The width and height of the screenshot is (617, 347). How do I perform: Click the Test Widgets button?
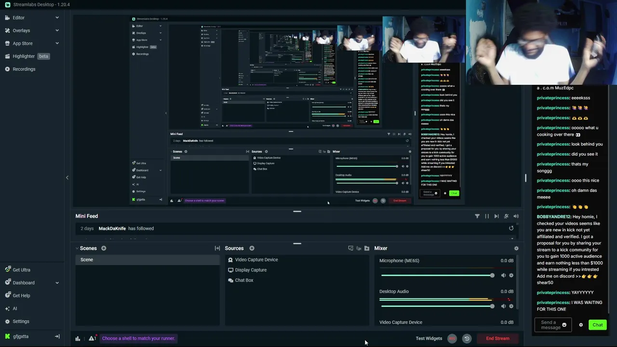(429, 338)
